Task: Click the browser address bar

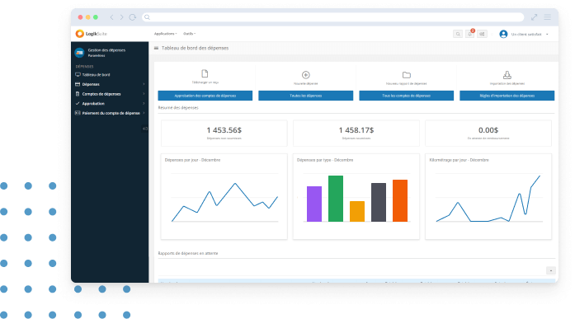Action: 333,17
